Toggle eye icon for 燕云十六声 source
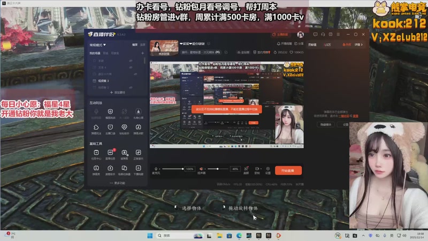Screen dimensions: 428x241 point(135,74)
